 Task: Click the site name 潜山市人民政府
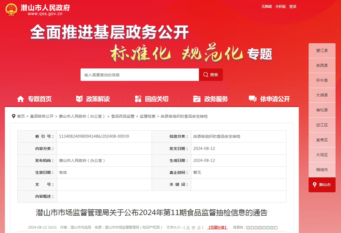tap(45, 8)
